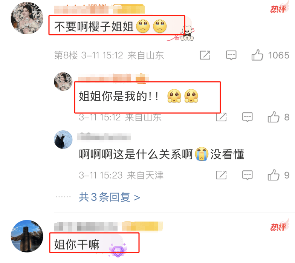Viewport: 295px width, 263px height.
Task: Tap top 热评 badge
Action: click(279, 8)
